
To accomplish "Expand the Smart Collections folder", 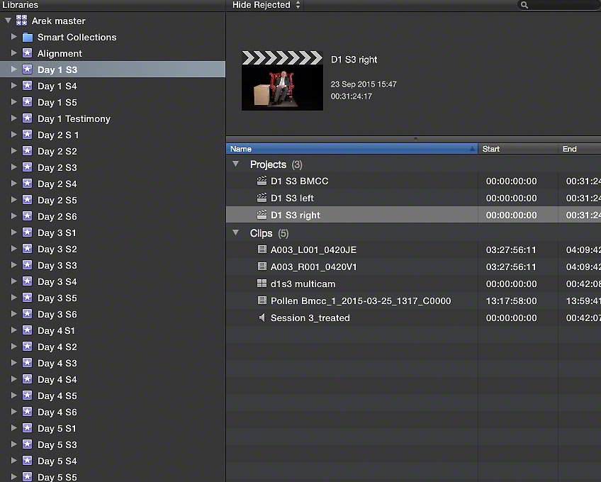I will 13,37.
